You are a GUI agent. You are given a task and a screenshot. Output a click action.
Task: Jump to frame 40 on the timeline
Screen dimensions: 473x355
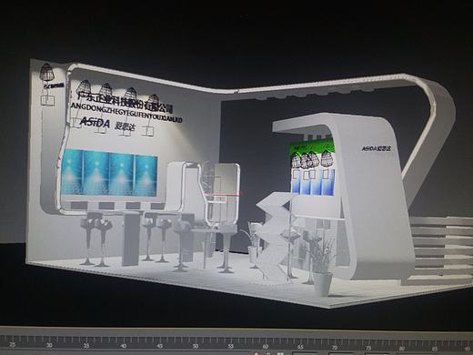tap(123, 346)
